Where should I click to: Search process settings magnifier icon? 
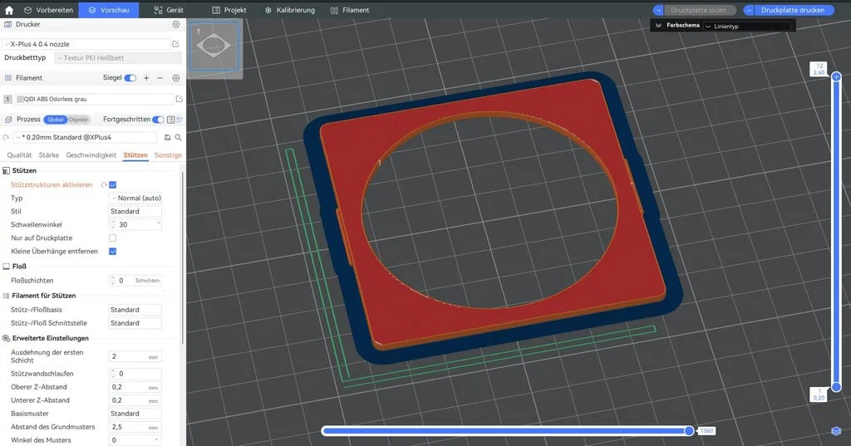click(x=178, y=138)
